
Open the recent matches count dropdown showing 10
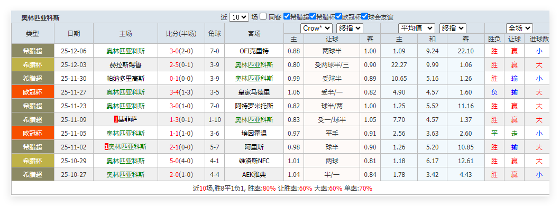coord(238,17)
